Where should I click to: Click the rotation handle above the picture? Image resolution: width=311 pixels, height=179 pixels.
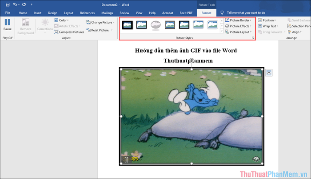[191, 60]
